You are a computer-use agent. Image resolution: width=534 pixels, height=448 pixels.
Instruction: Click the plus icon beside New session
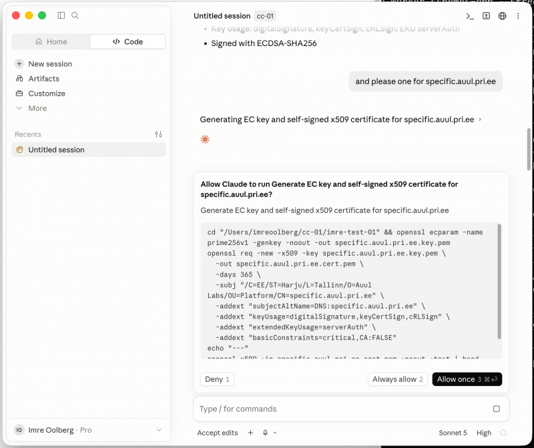(x=19, y=63)
